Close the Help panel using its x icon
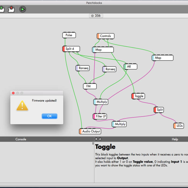The image size is (188, 188). tap(96, 139)
